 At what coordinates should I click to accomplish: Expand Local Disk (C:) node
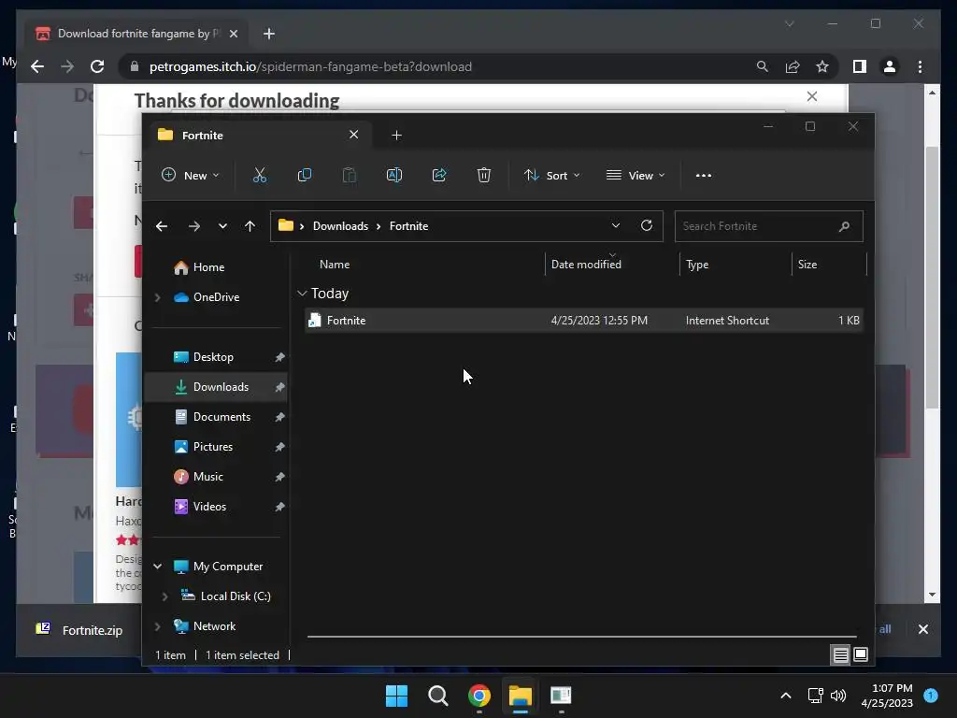tap(164, 596)
